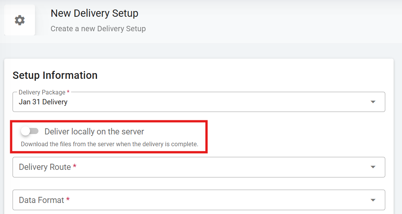Click the empty middle of Delivery Route field

click(213, 167)
